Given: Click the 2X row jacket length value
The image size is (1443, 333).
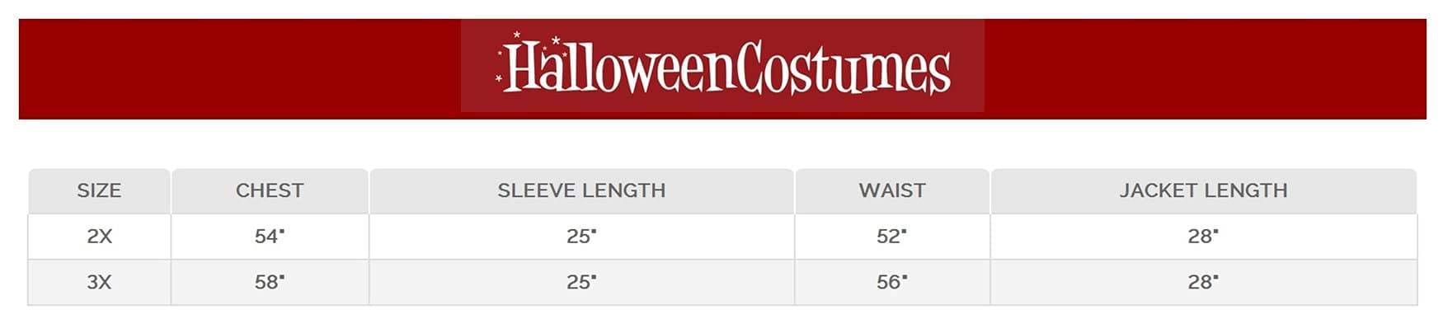Looking at the screenshot, I should tap(1203, 237).
